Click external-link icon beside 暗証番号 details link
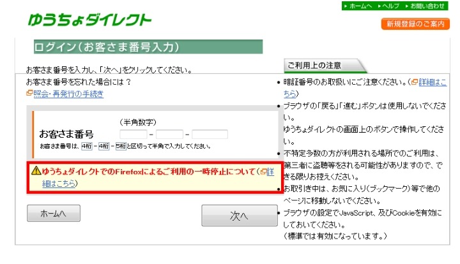The width and height of the screenshot is (460, 264). coord(415,82)
